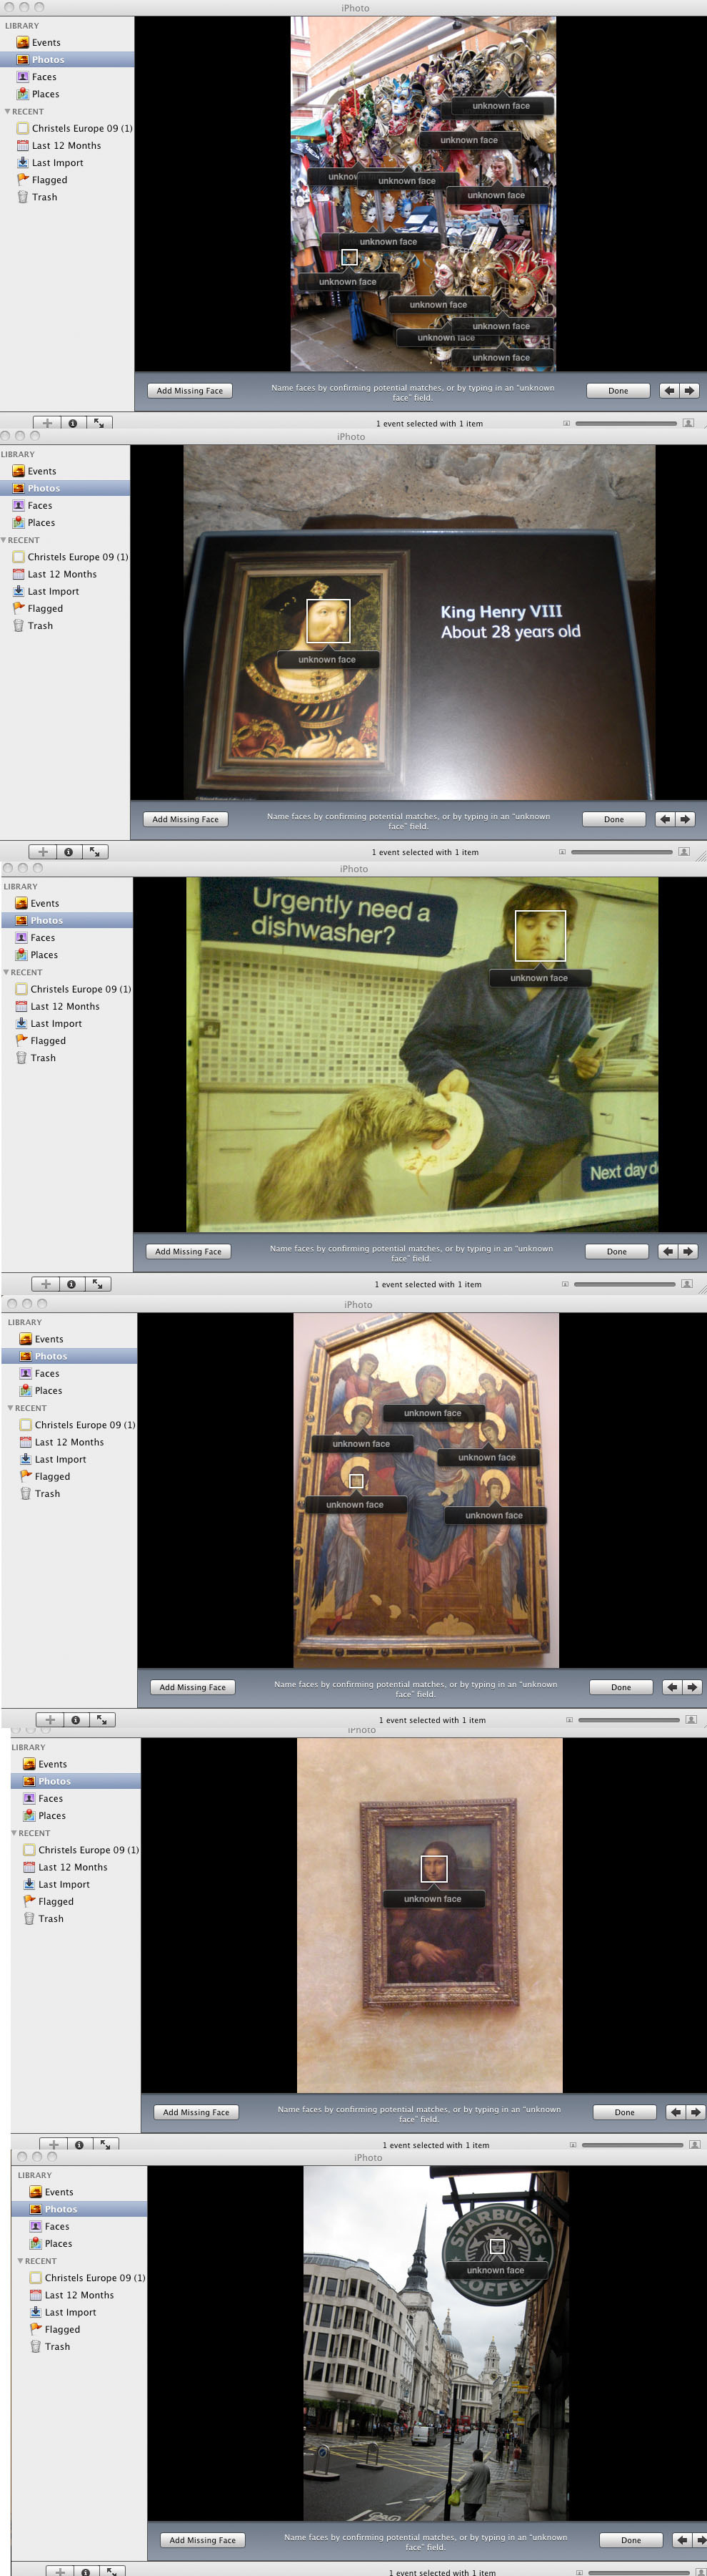The width and height of the screenshot is (707, 2576).
Task: Click face box on dishwasher ad man's face
Action: pos(540,935)
